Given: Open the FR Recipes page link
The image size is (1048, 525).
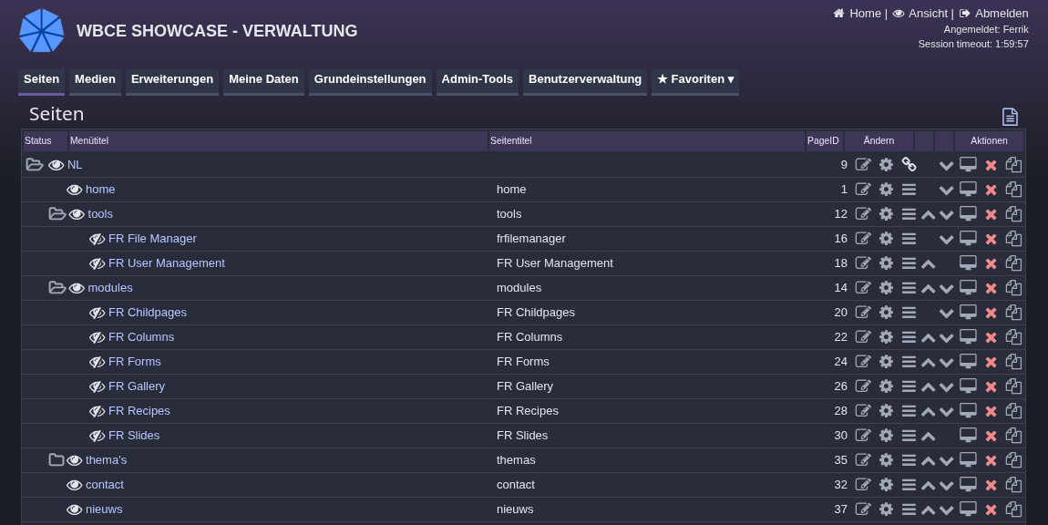Looking at the screenshot, I should pyautogui.click(x=139, y=411).
